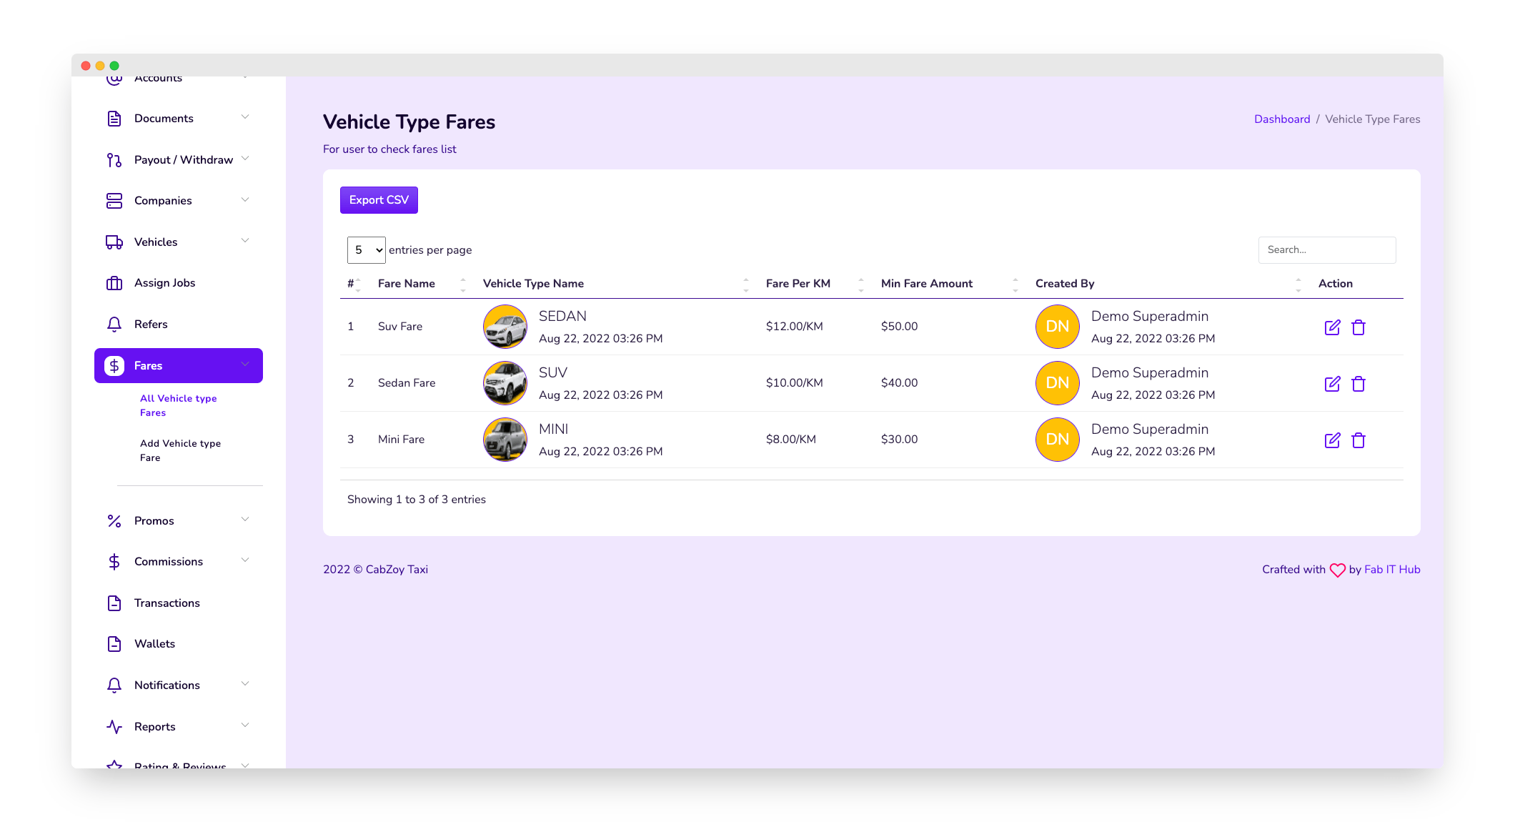Viewport: 1515px width, 822px height.
Task: Expand the Documents menu chevron
Action: [245, 117]
